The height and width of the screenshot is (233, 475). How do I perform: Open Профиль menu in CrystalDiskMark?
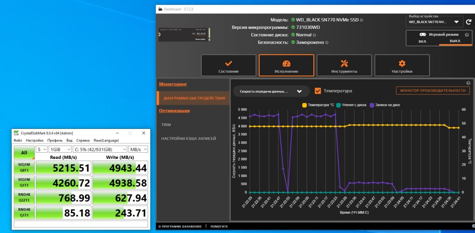click(x=55, y=140)
